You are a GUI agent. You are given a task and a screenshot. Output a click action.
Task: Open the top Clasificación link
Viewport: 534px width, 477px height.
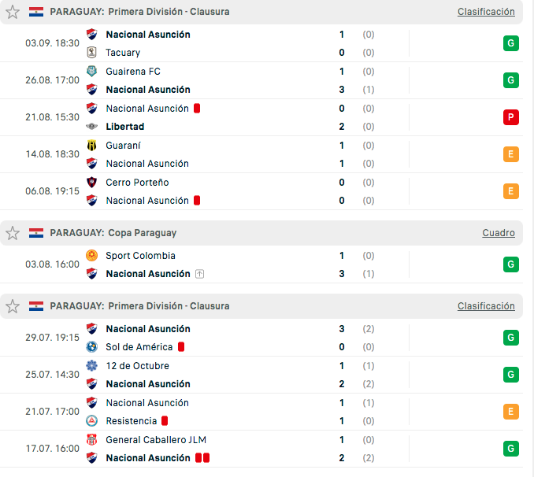point(486,12)
